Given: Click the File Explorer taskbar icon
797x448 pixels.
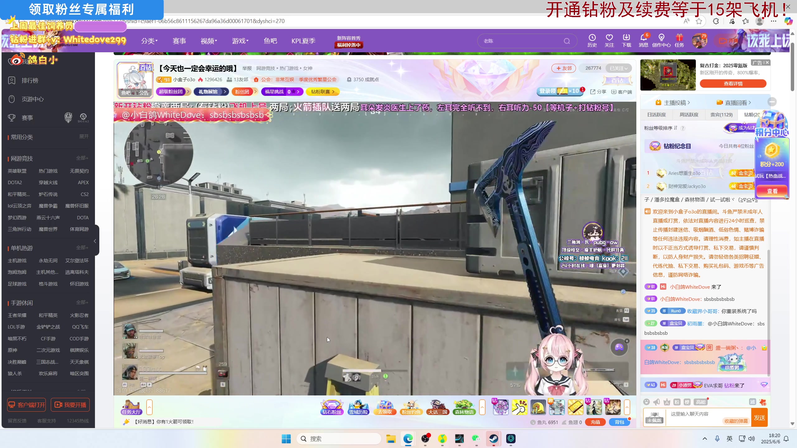Looking at the screenshot, I should [391, 439].
